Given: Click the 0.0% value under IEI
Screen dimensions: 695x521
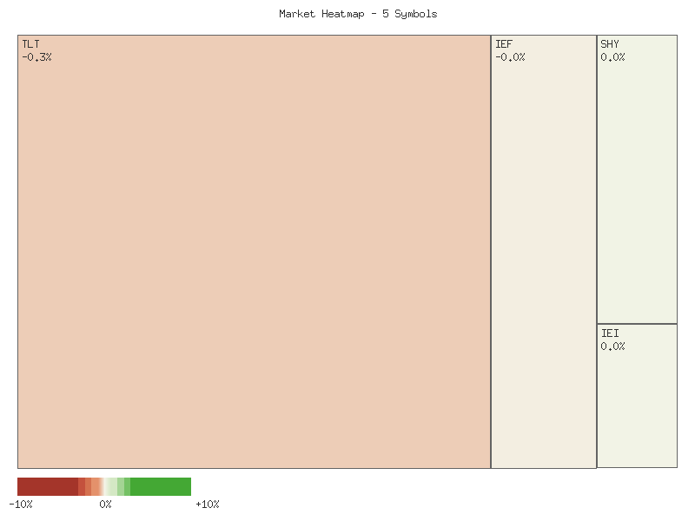Looking at the screenshot, I should tap(615, 346).
